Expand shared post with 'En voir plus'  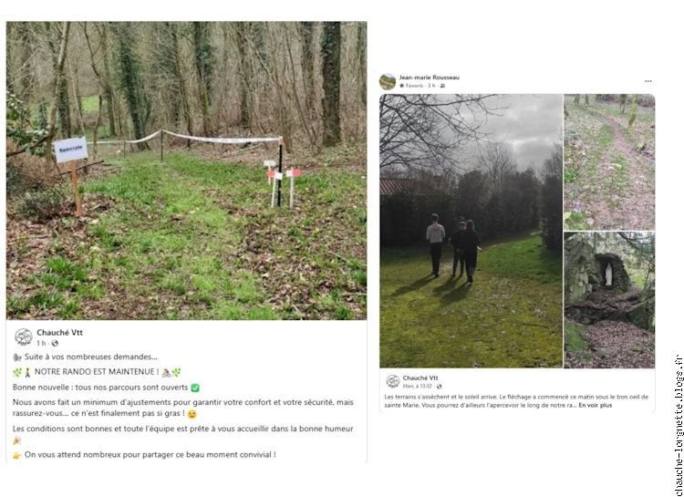coord(595,405)
